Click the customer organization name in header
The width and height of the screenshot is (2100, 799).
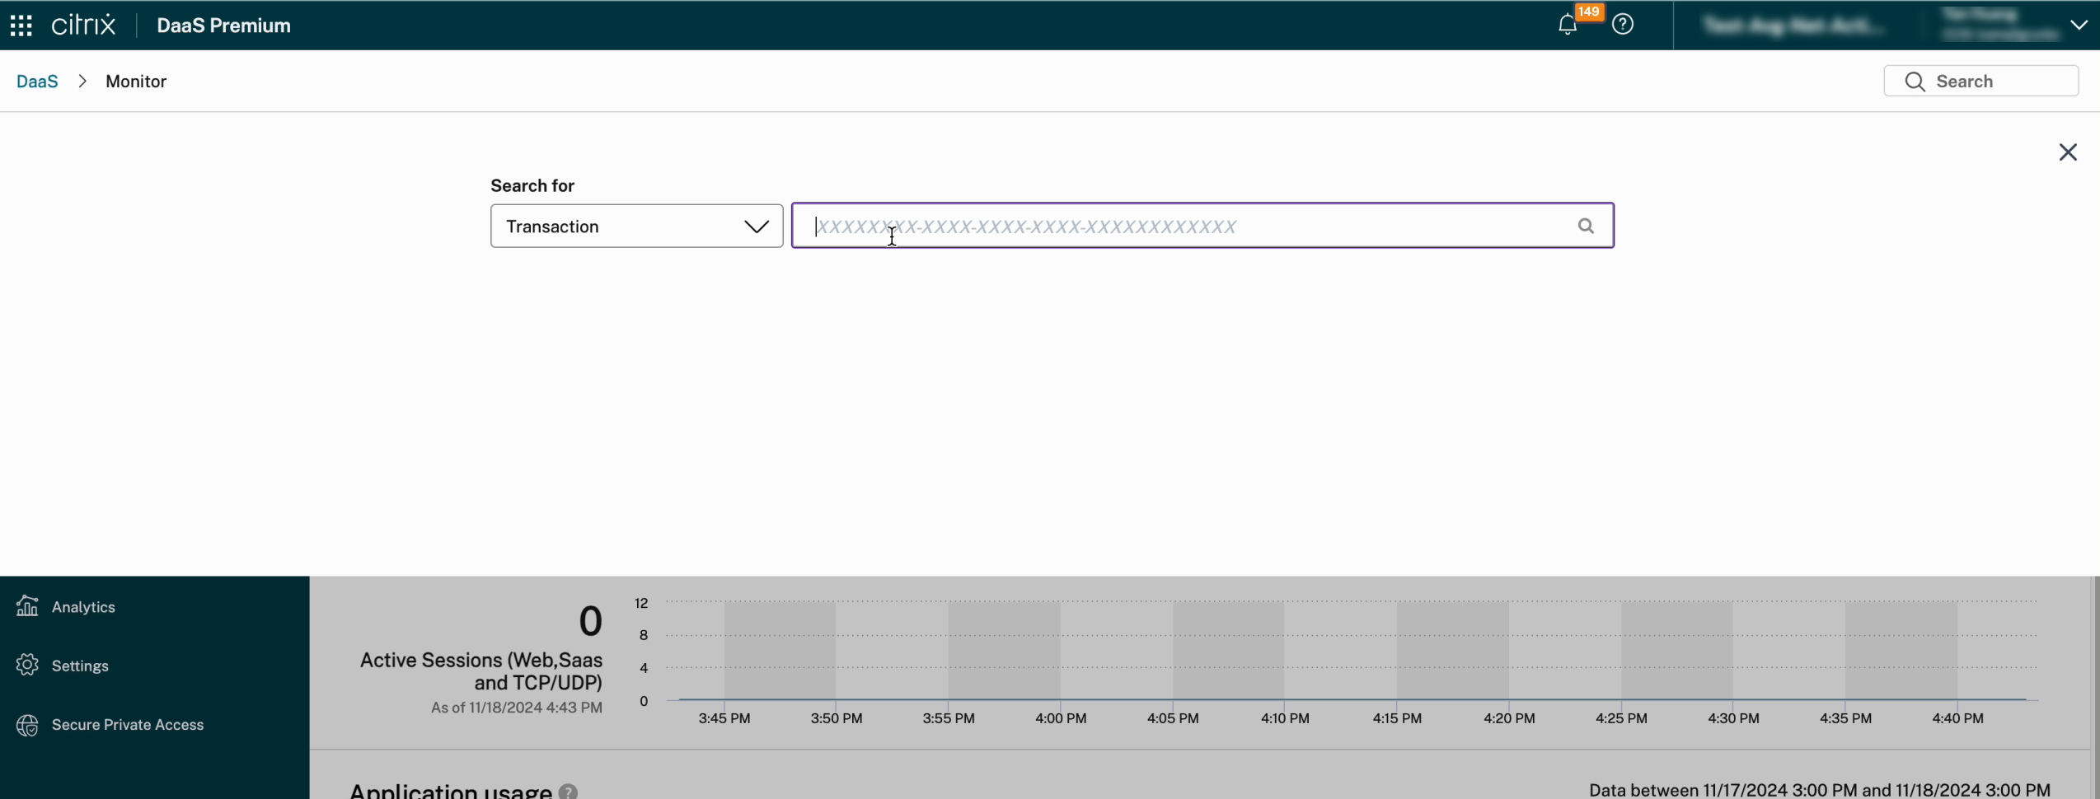coord(1793,26)
